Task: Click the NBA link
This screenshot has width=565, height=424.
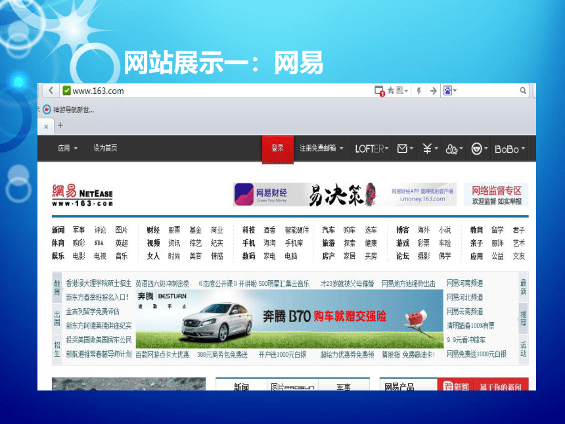Action: pyautogui.click(x=99, y=243)
